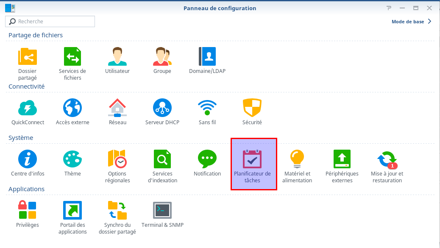Open Options régionales
This screenshot has height=248, width=440.
pyautogui.click(x=117, y=159)
